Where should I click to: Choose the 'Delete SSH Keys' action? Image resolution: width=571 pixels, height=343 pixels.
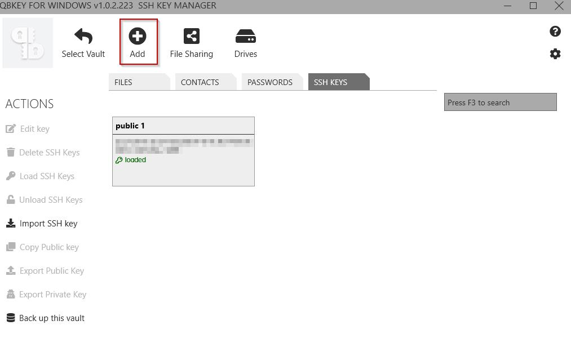49,153
